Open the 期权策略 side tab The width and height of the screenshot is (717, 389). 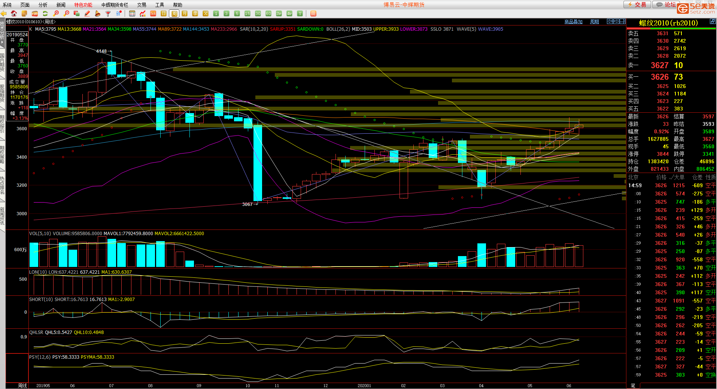click(x=2, y=154)
